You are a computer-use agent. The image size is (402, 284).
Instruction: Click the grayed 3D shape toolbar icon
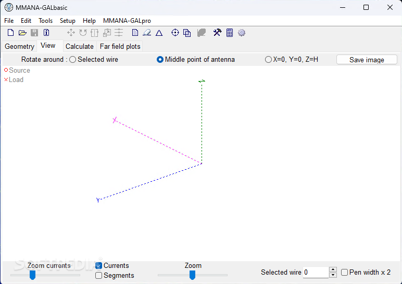(202, 33)
